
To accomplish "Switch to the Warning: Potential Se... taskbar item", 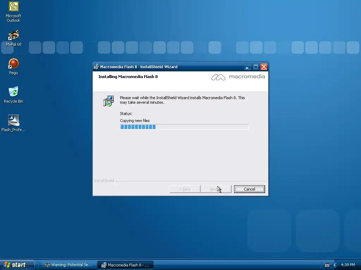I will [x=69, y=265].
